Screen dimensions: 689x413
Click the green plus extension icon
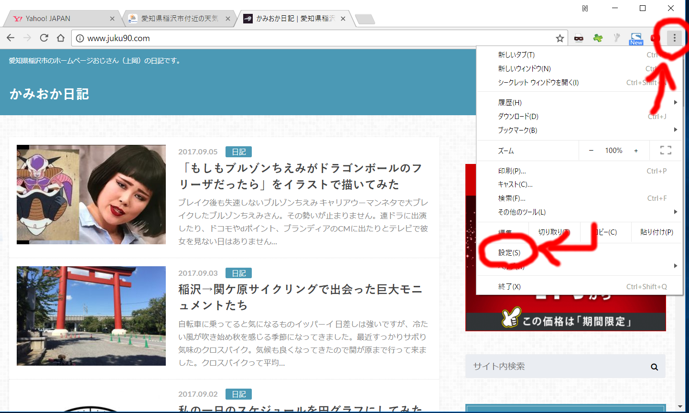coord(598,38)
